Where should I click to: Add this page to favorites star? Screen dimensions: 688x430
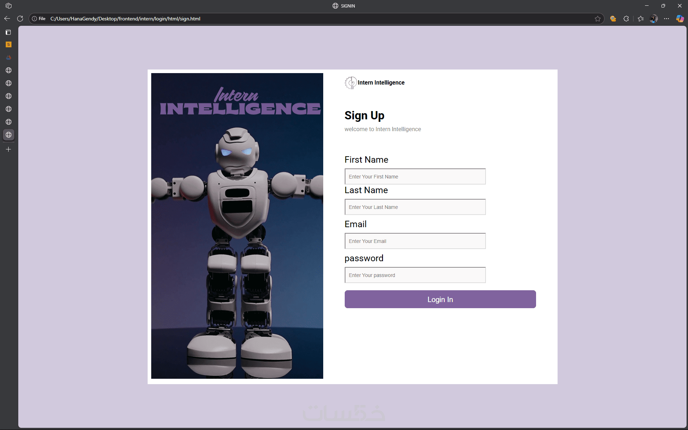click(x=597, y=19)
